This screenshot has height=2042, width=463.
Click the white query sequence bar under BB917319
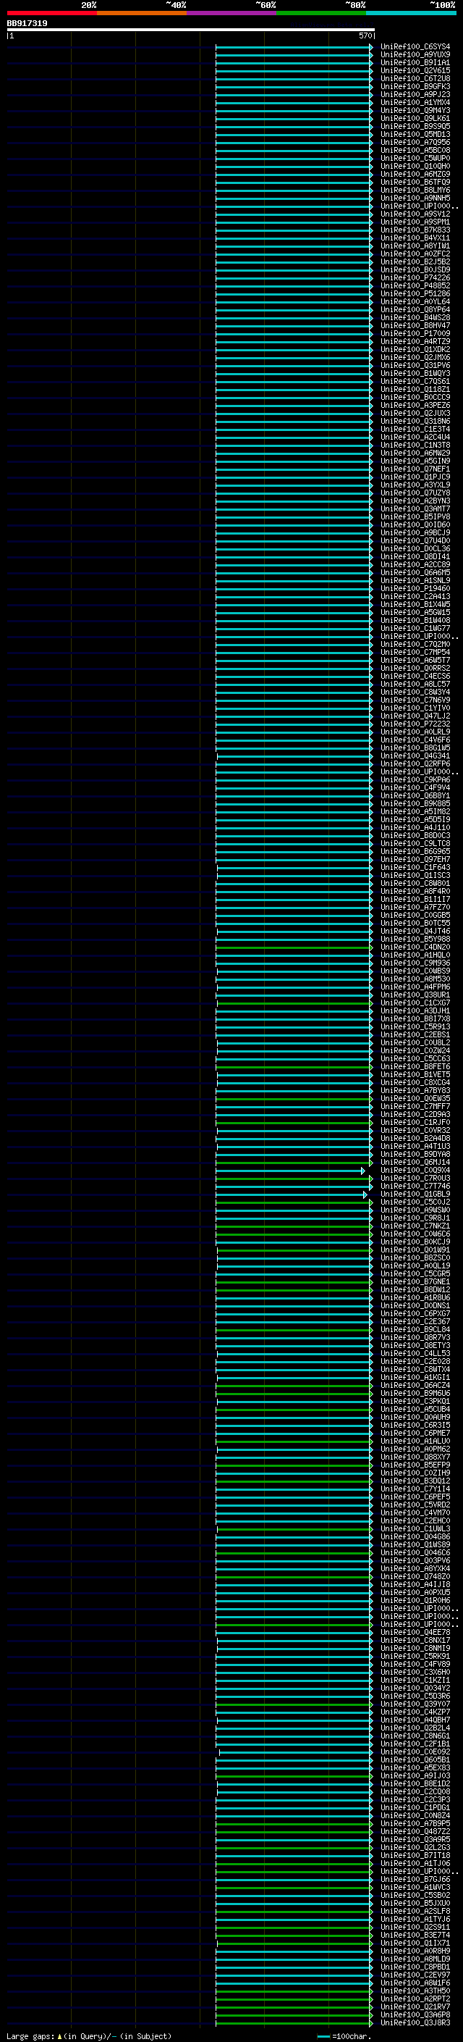tap(191, 29)
